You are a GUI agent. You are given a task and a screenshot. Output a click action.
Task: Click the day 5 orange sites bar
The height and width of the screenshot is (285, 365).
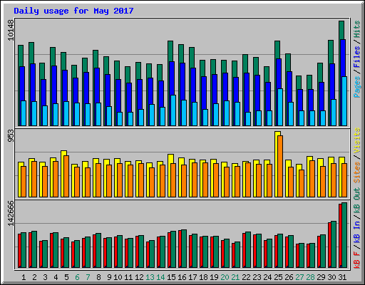tap(66, 176)
